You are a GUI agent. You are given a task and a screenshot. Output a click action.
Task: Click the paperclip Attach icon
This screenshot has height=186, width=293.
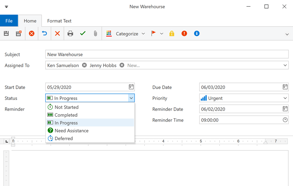tap(95, 34)
